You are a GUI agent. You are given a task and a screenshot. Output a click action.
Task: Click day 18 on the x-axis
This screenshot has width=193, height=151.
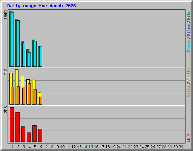[107, 147]
